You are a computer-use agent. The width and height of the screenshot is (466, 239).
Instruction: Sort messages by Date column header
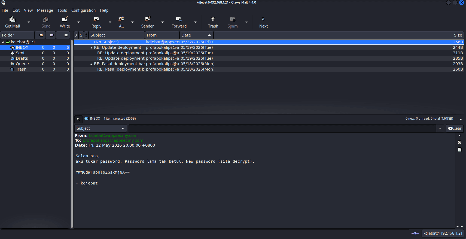pyautogui.click(x=196, y=35)
